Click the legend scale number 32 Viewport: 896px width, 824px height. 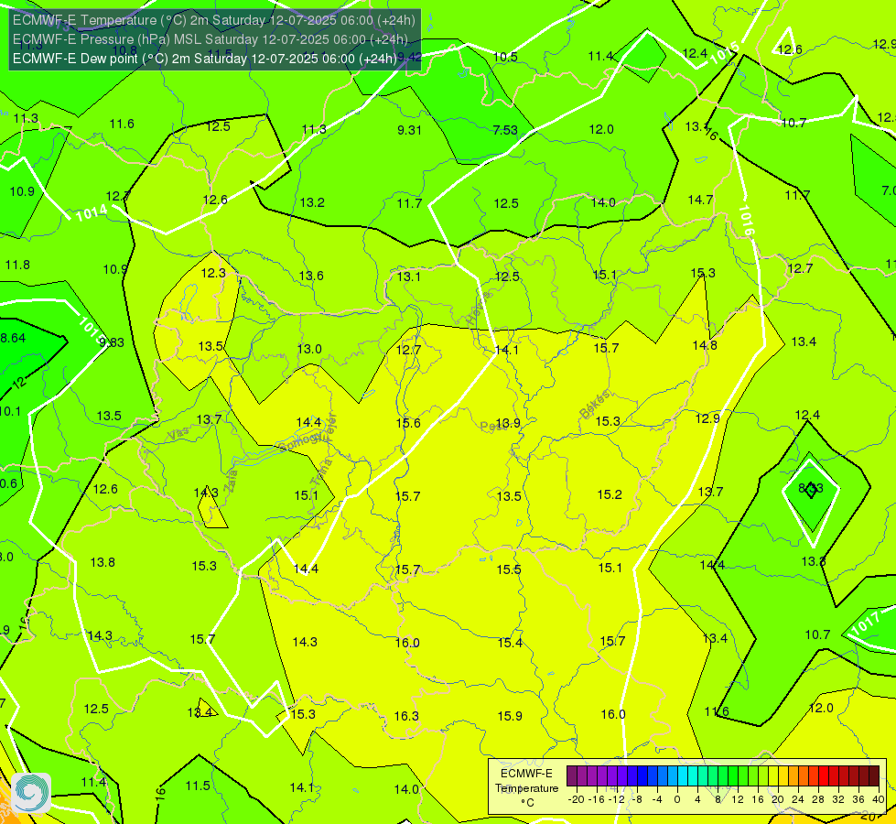[x=837, y=799]
